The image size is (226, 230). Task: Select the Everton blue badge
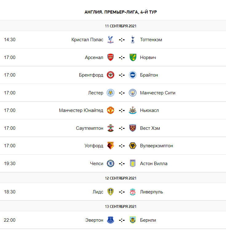click(x=111, y=220)
